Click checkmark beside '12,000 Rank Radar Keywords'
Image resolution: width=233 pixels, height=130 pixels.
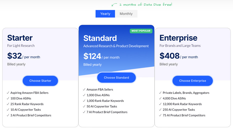(160, 104)
